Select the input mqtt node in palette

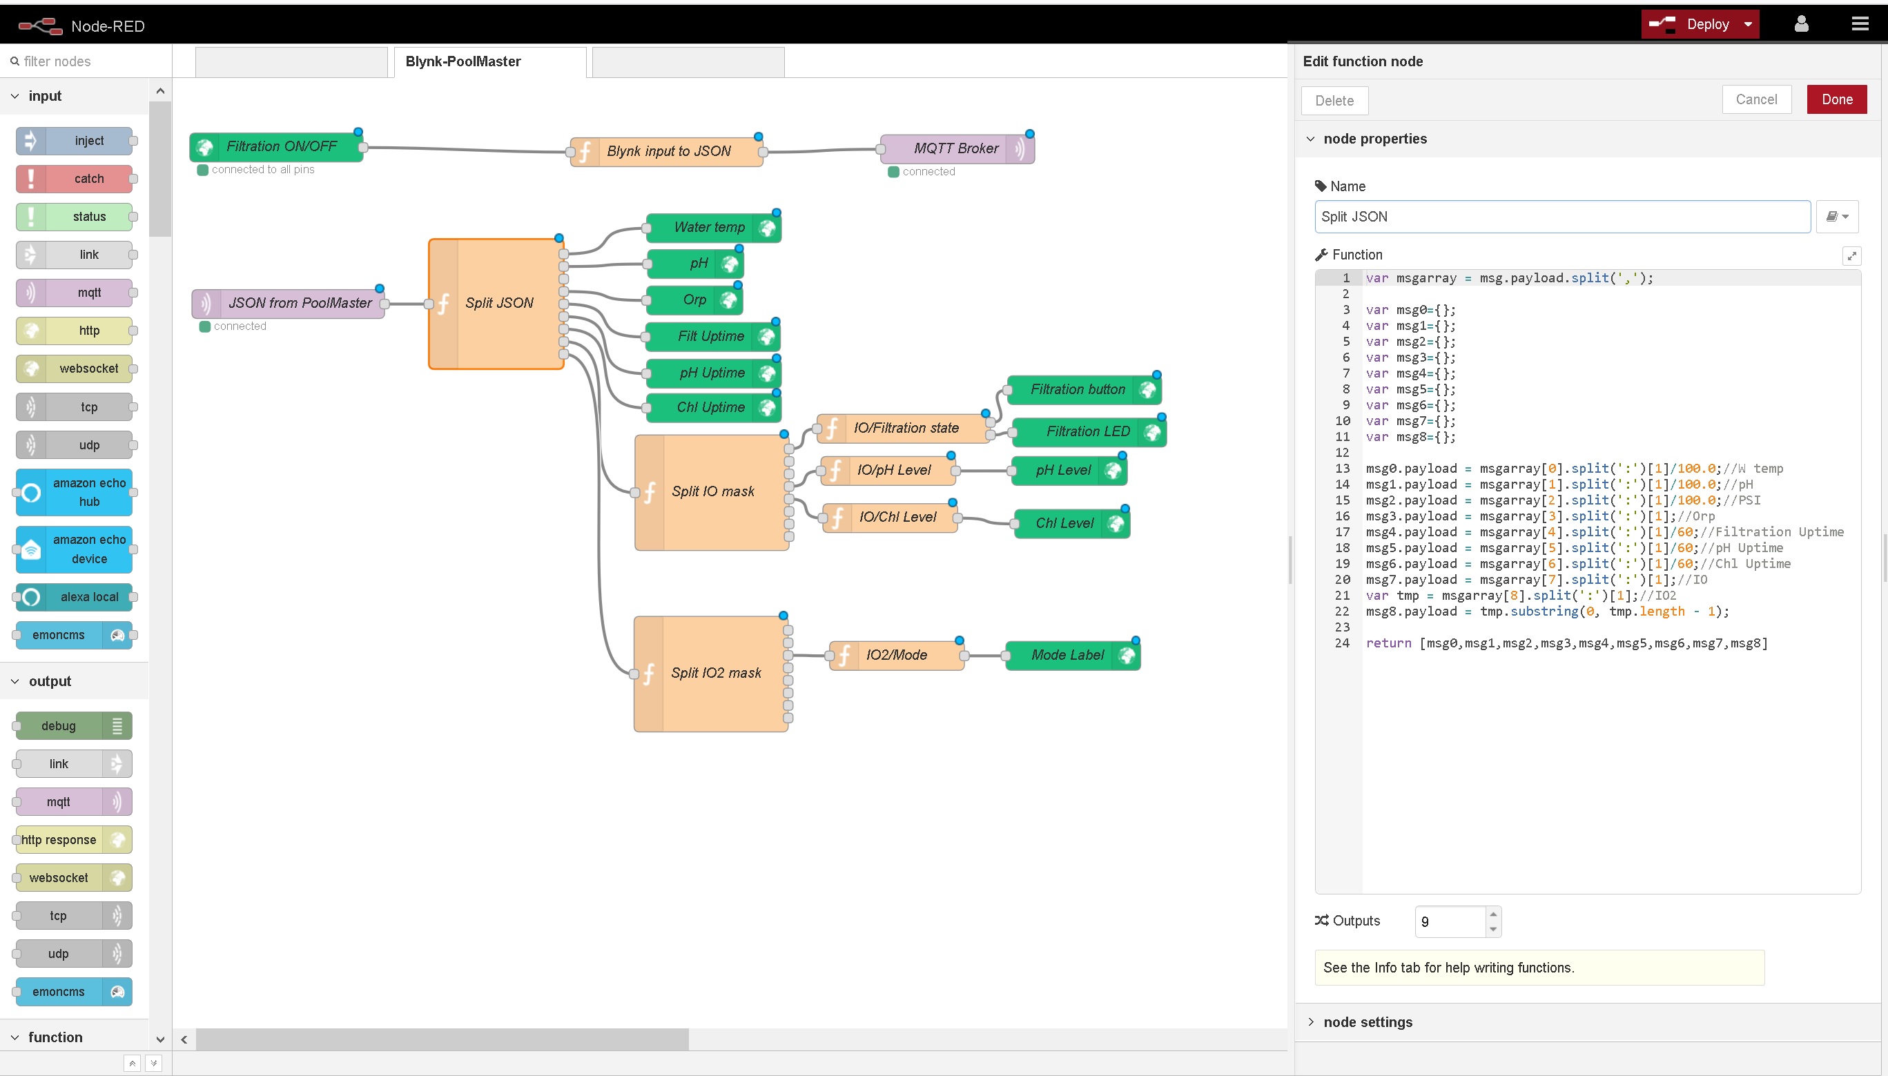click(74, 293)
